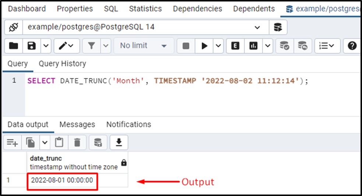The width and height of the screenshot is (362, 196).
Task: Download results with the save-to-file icon
Action: pyautogui.click(x=119, y=142)
